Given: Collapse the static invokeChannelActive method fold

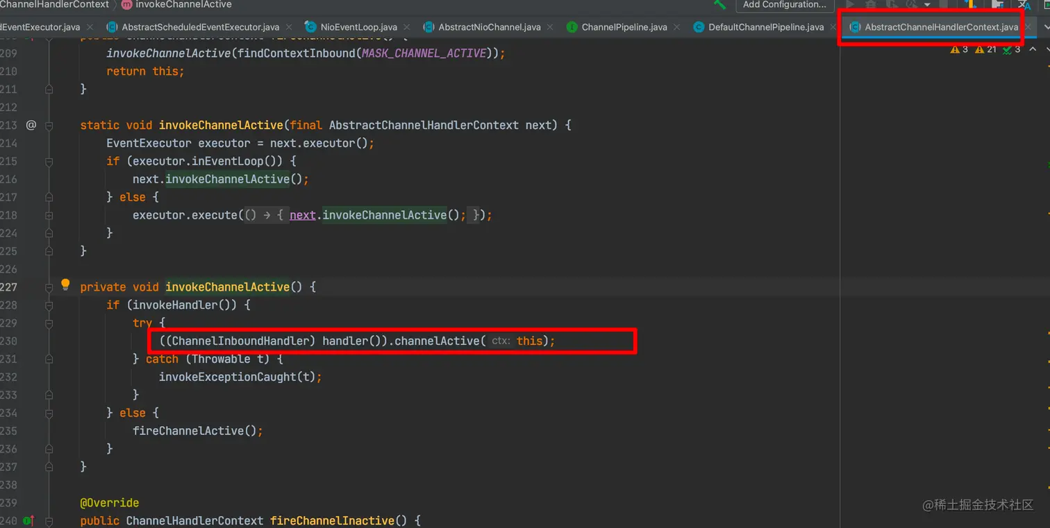Looking at the screenshot, I should [49, 125].
